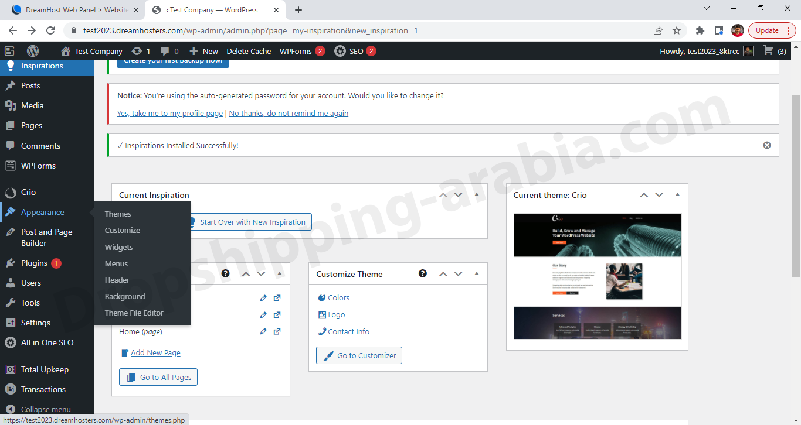Open the Chrome extensions puzzle icon
This screenshot has width=801, height=425.
[700, 30]
